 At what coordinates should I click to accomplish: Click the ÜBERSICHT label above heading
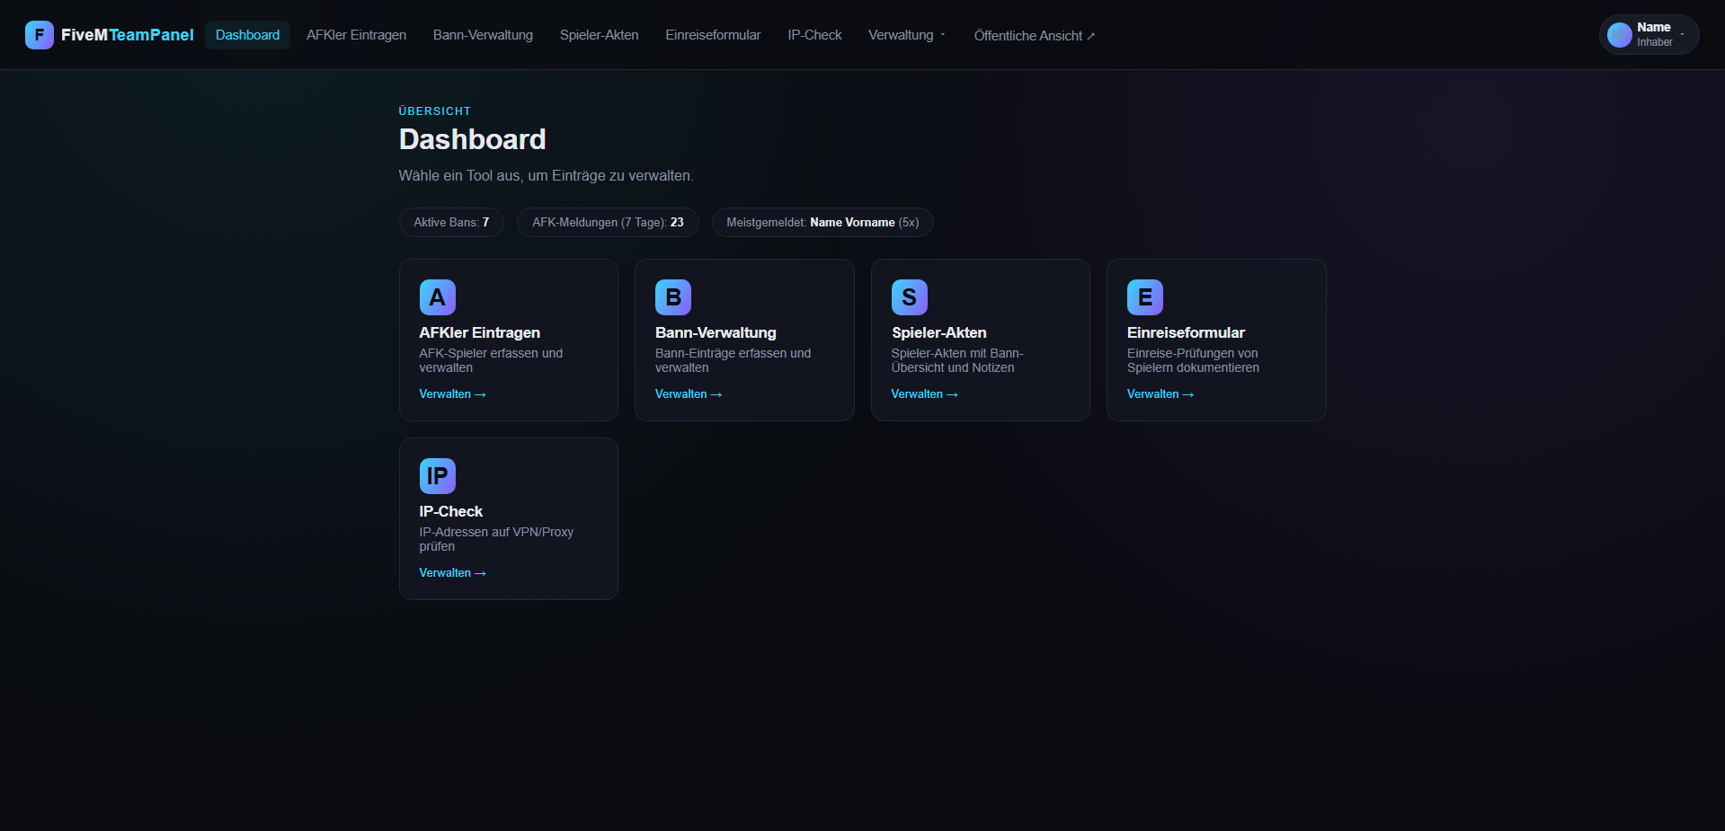[x=434, y=111]
